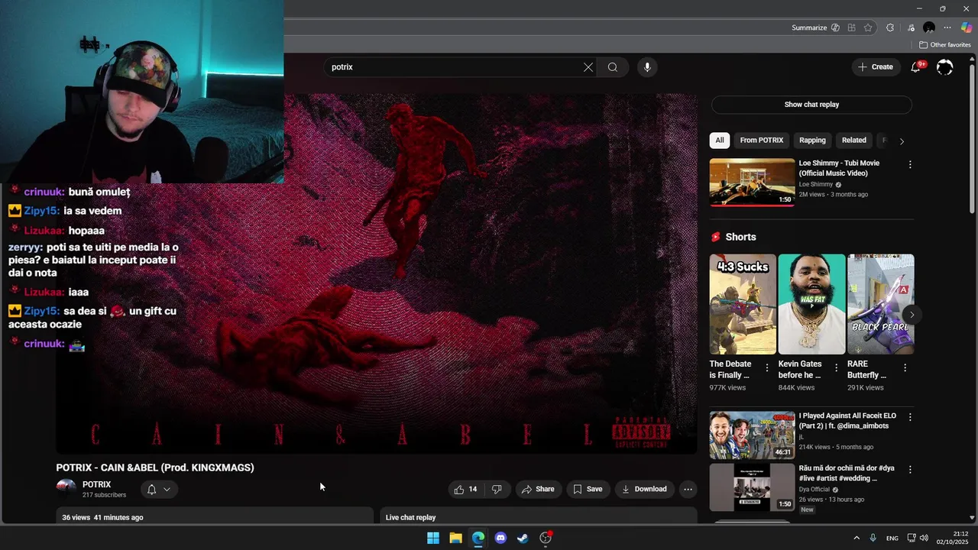978x550 pixels.
Task: Add page to favorites star icon
Action: point(868,27)
